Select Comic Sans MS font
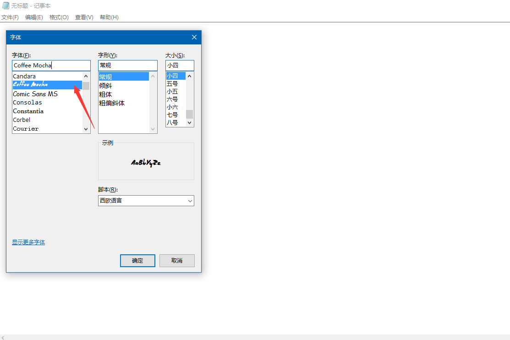The image size is (510, 340). pos(47,93)
